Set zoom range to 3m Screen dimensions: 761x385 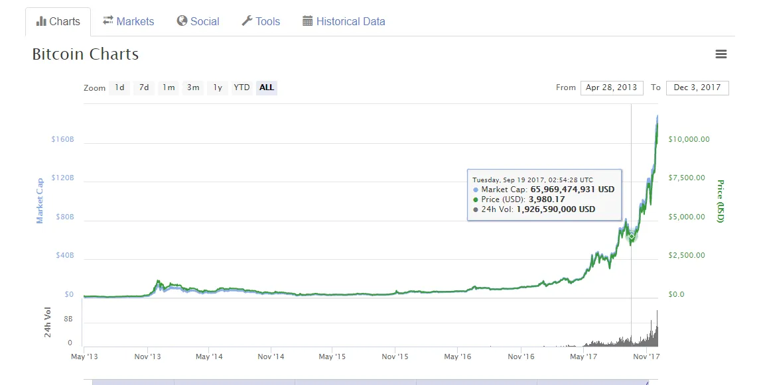click(x=193, y=87)
